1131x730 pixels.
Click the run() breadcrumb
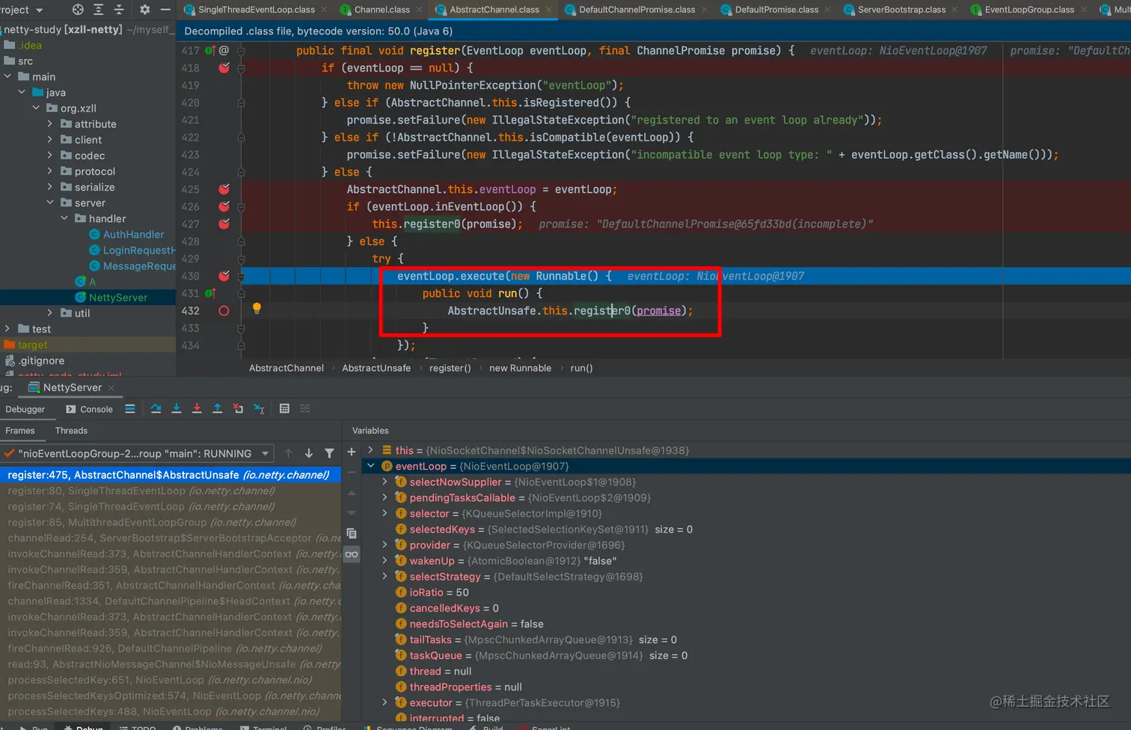pyautogui.click(x=581, y=368)
